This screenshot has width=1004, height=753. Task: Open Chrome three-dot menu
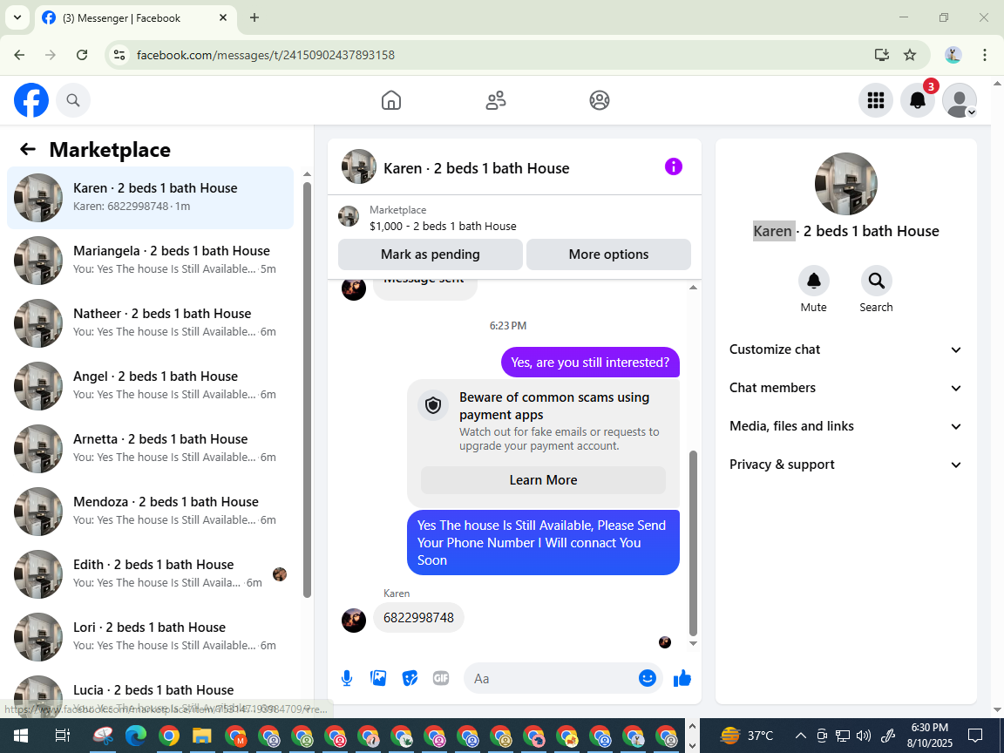click(985, 55)
